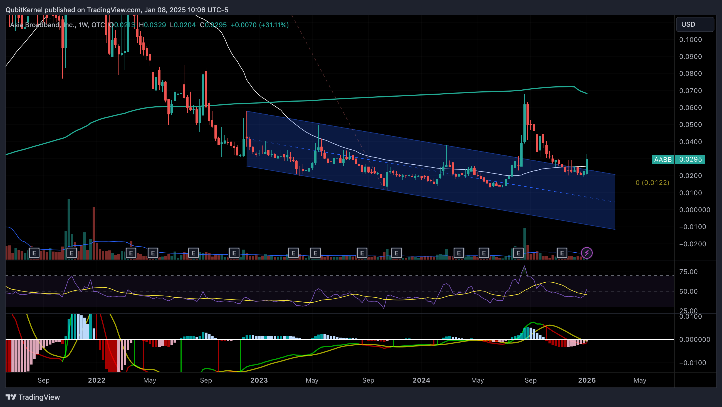Click the 0.0700 price axis label

point(690,91)
